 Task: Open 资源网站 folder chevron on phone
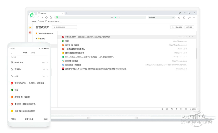[47, 69]
